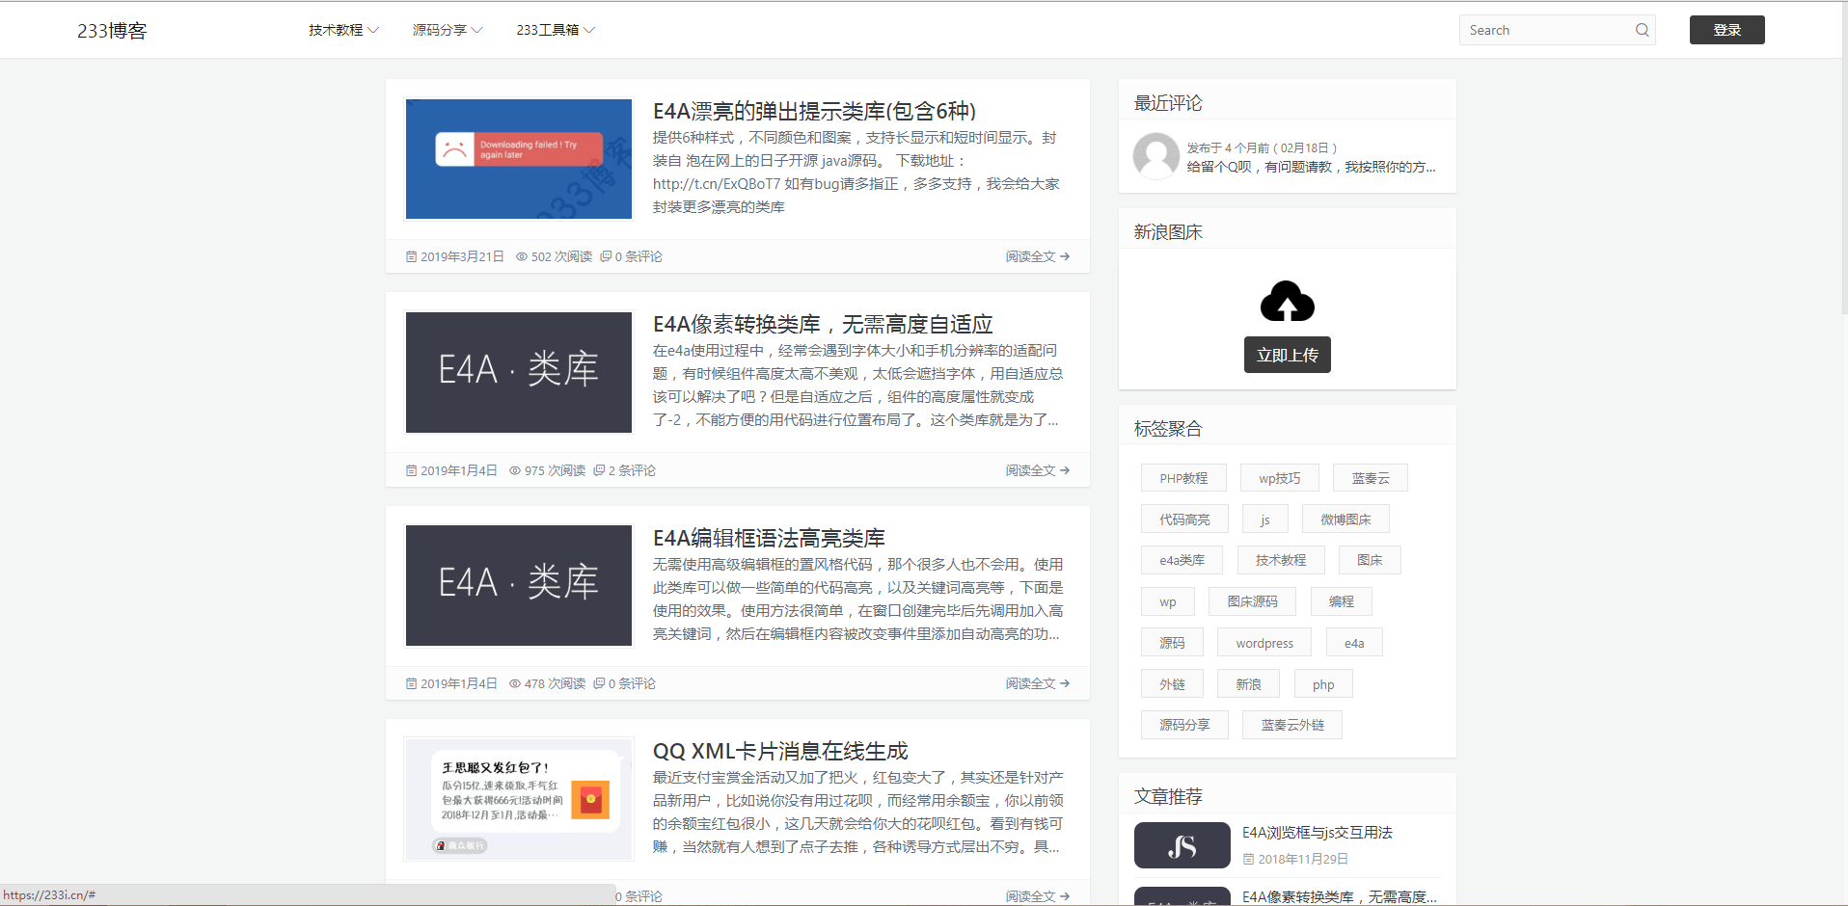Click the view count eye icon on first post
The image size is (1848, 906).
522,257
